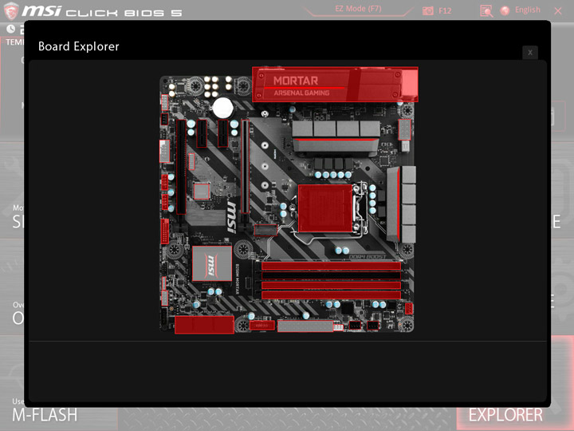Close the Board Explorer dialog
The height and width of the screenshot is (431, 574).
[529, 53]
